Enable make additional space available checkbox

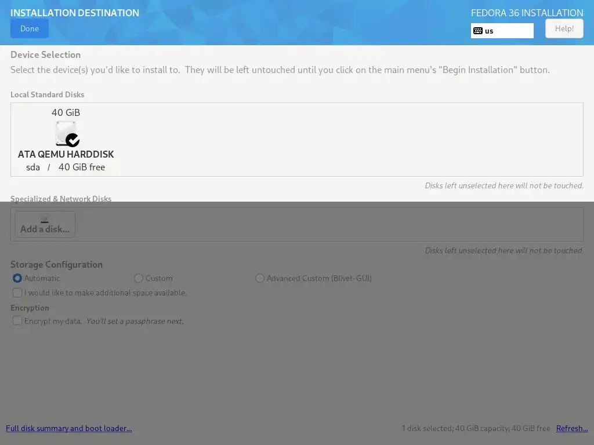17,293
